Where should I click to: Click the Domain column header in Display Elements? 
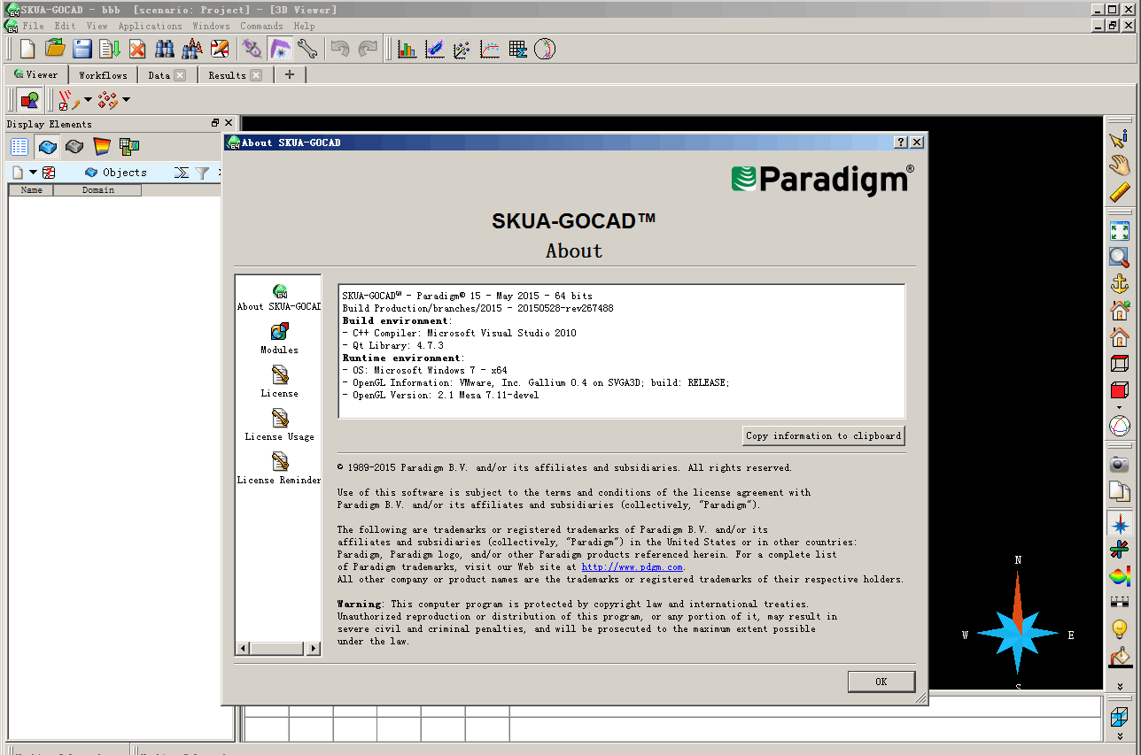click(x=97, y=190)
